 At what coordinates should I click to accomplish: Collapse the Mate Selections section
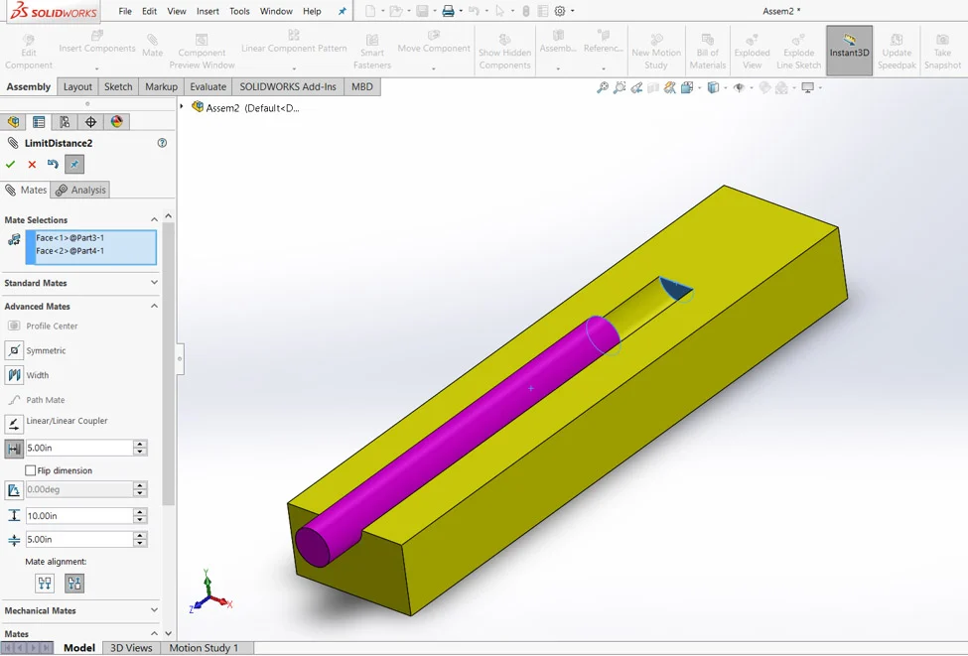(154, 219)
